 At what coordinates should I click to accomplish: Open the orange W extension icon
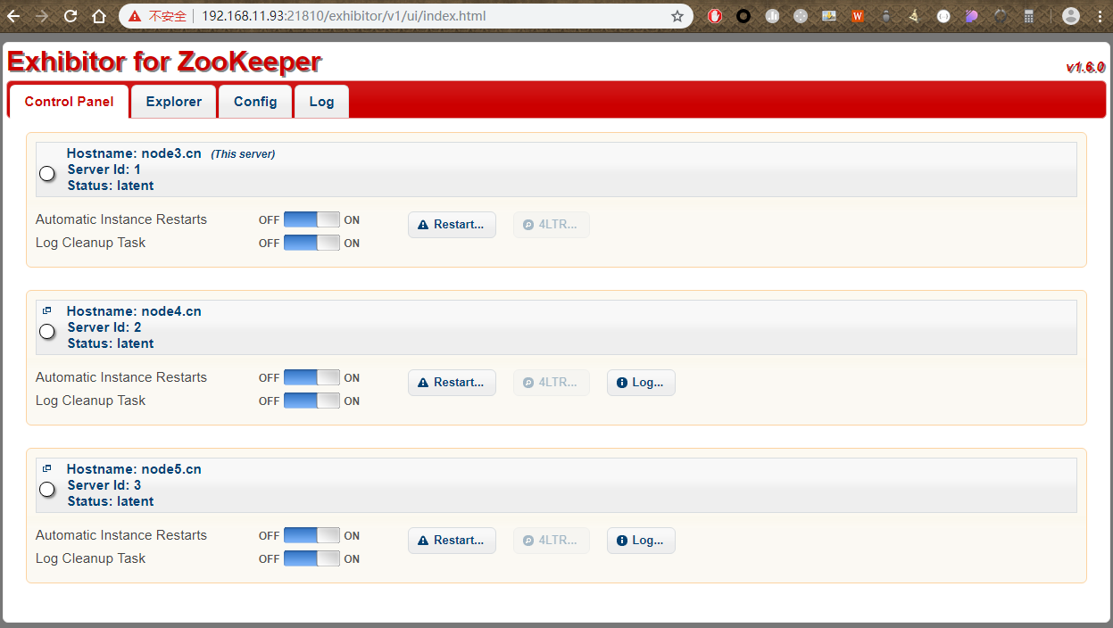pos(858,16)
